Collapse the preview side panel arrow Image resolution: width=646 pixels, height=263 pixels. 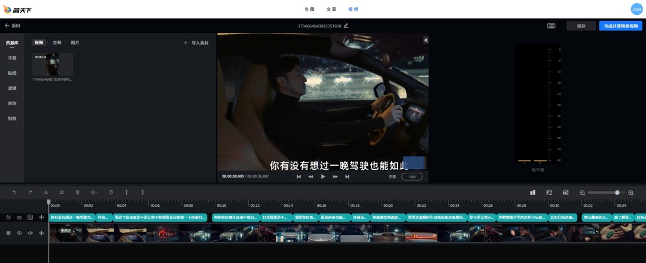coord(426,40)
